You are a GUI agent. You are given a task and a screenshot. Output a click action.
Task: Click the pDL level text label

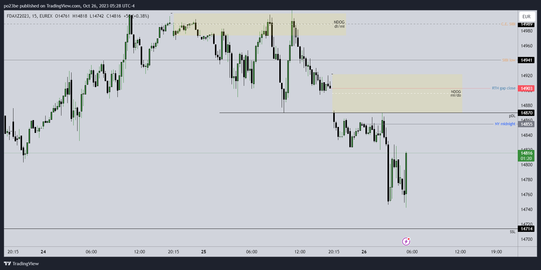[512, 116]
